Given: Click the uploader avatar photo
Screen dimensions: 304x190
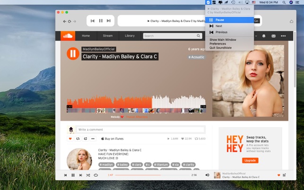Looking at the screenshot, I should point(79,159).
